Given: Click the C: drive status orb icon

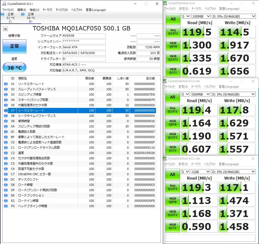Looking at the screenshot, I should click(x=3, y=14).
